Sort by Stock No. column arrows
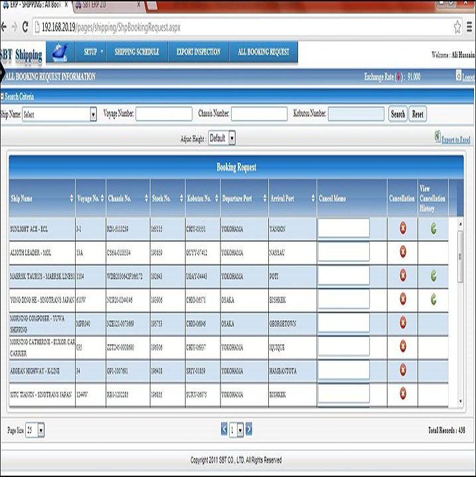The width and height of the screenshot is (476, 477). pyautogui.click(x=181, y=199)
